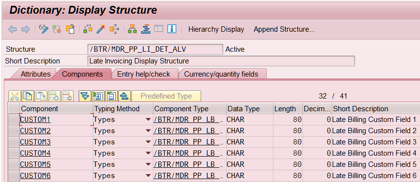The width and height of the screenshot is (420, 182).
Task: Open the CUSTOM6 component link
Action: coord(35,176)
